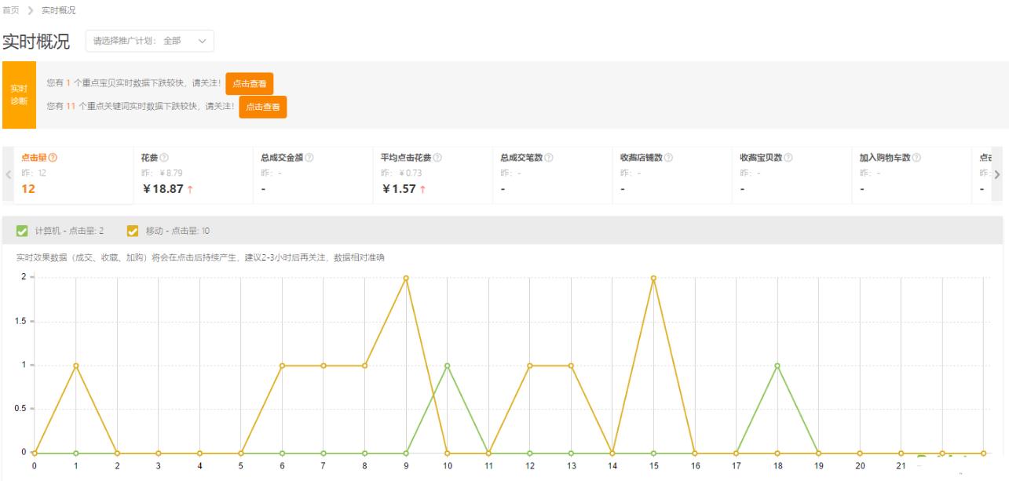Switch to 平均点击花费 metric tab
Image resolution: width=1009 pixels, height=481 pixels.
[433, 175]
